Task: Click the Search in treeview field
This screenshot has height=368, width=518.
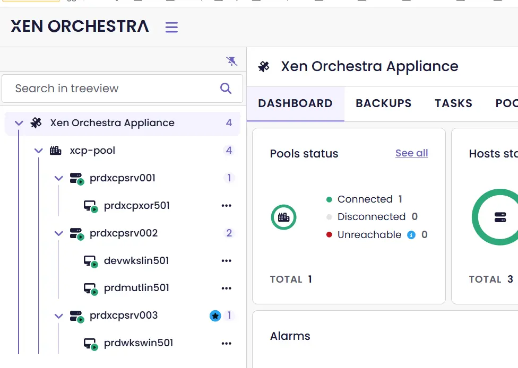Action: [106, 88]
